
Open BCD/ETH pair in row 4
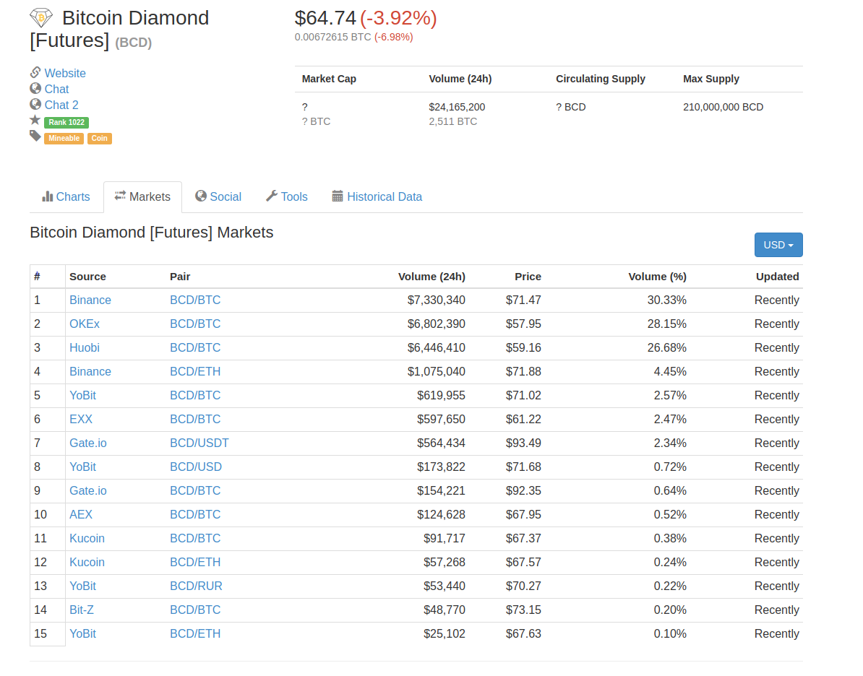click(195, 372)
